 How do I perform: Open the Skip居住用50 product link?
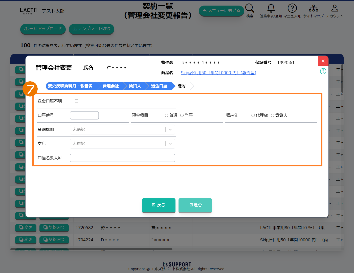(218, 73)
